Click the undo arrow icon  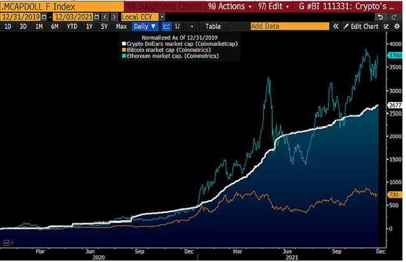coord(381,17)
